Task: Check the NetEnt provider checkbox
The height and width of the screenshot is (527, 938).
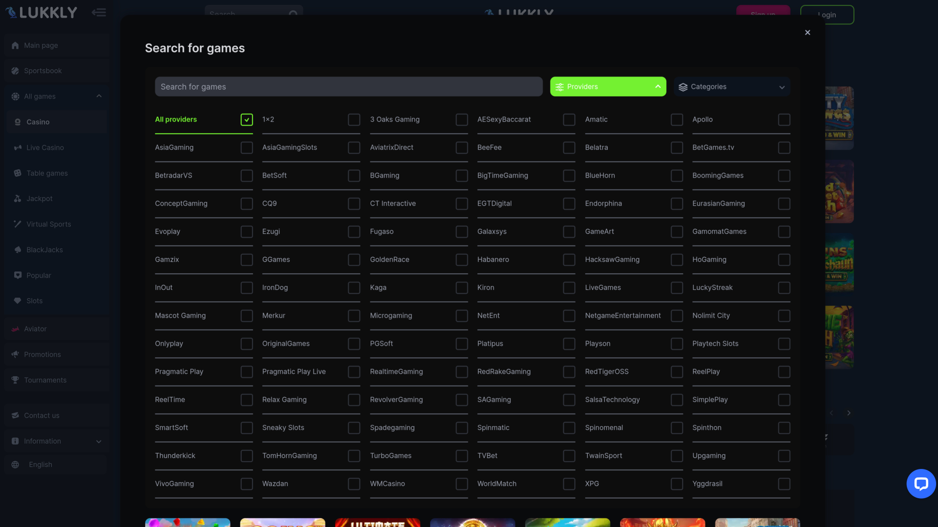Action: pyautogui.click(x=569, y=316)
